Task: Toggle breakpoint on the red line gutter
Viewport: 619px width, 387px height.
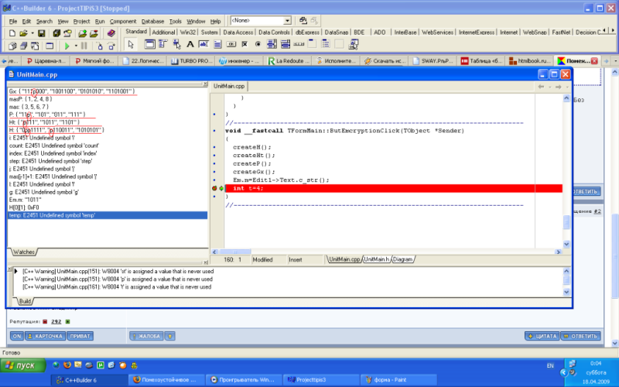Action: tap(216, 188)
